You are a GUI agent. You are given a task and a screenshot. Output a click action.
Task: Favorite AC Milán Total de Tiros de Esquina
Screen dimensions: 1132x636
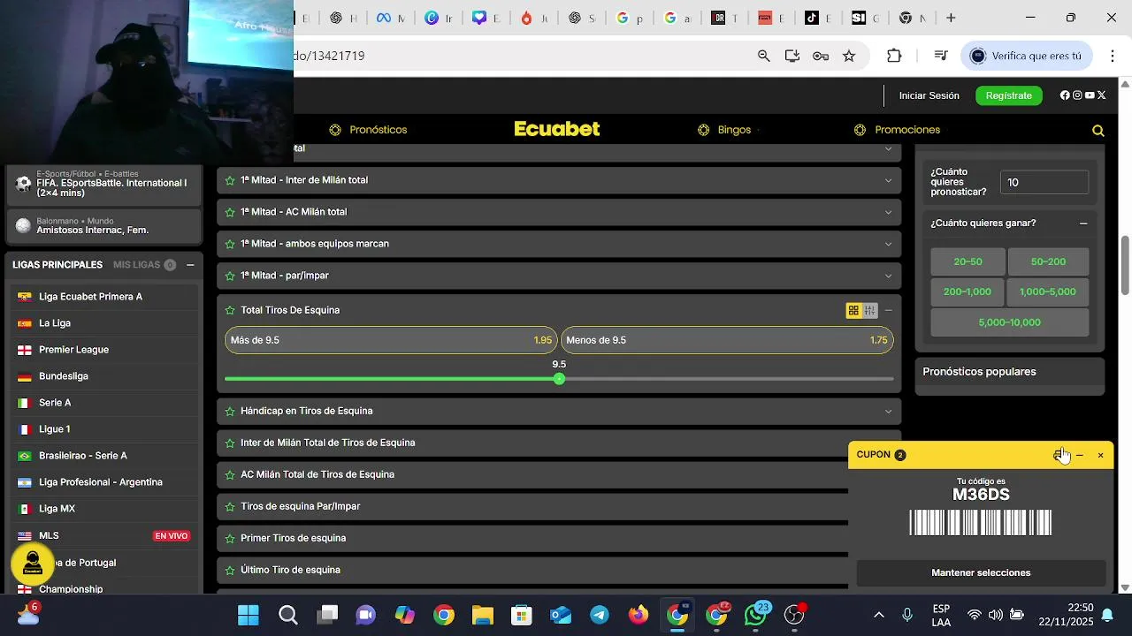(x=230, y=474)
